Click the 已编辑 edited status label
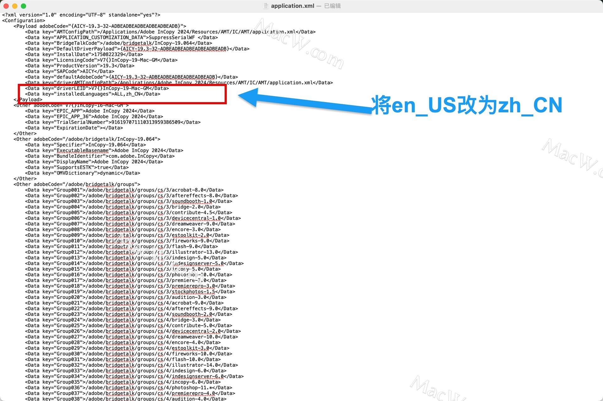The width and height of the screenshot is (603, 401). [332, 6]
